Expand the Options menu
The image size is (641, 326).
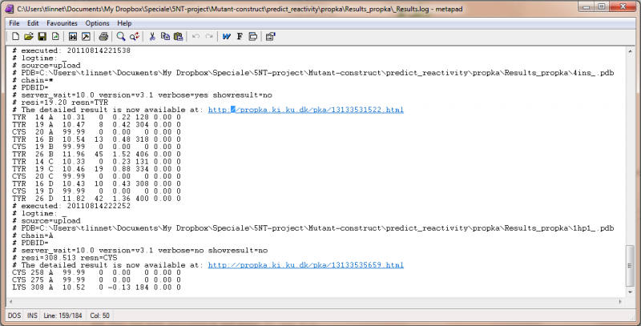click(97, 23)
